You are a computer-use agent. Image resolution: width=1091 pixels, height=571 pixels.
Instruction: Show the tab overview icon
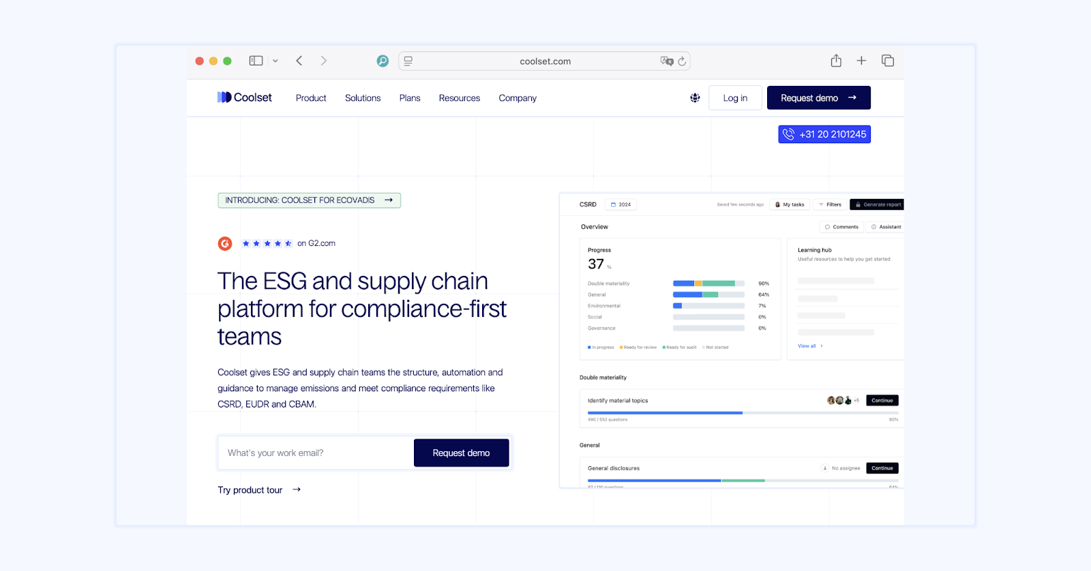pos(888,61)
